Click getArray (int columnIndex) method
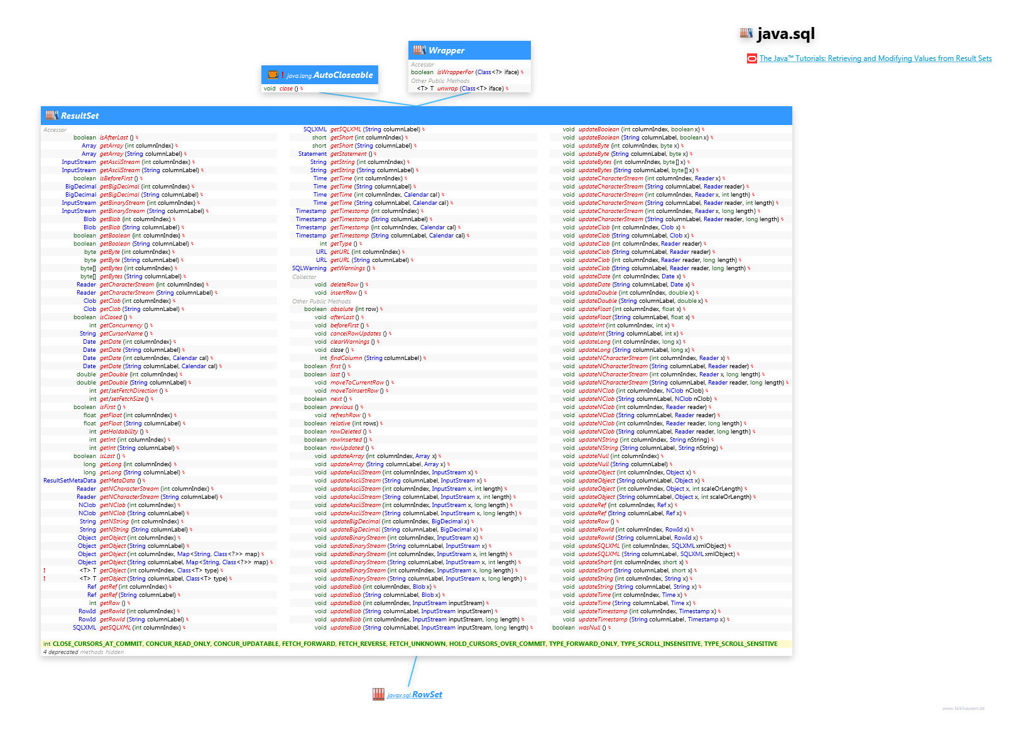This screenshot has height=737, width=1021. click(136, 146)
